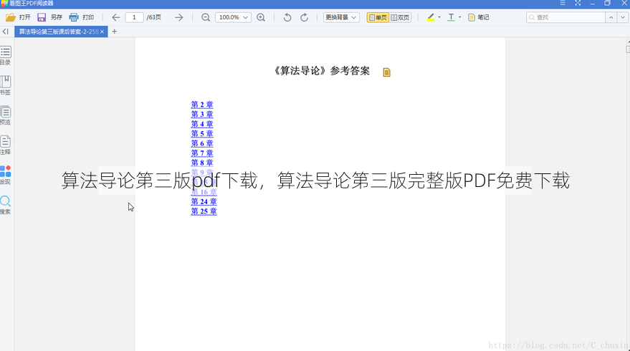Screen dimensions: 630x351
Task: Close the 算法导论第三版课后答案 tab
Action: click(102, 32)
